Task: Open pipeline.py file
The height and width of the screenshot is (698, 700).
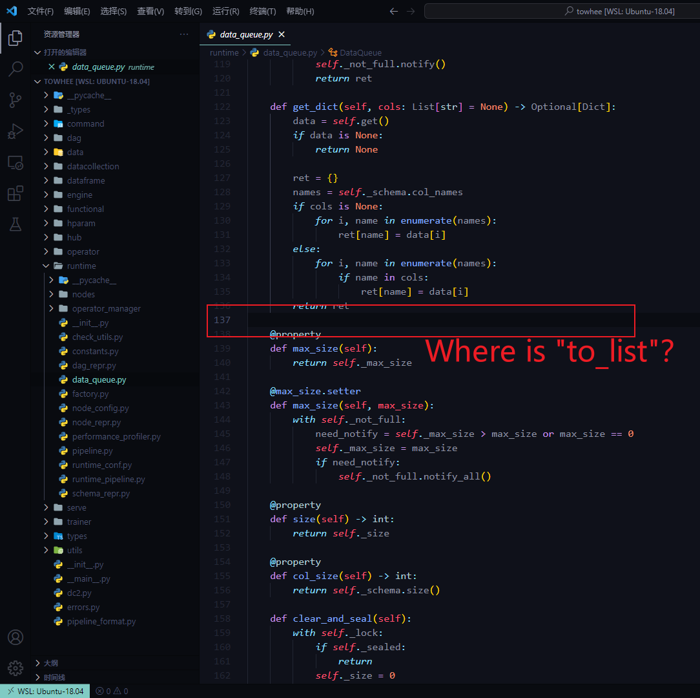Action: tap(92, 451)
